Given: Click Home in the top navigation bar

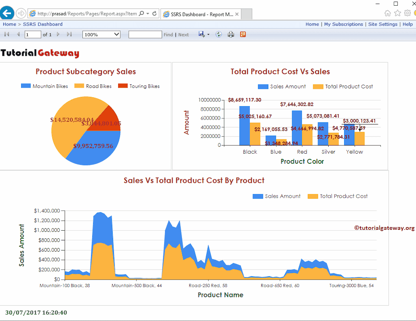Looking at the screenshot, I should pos(312,24).
